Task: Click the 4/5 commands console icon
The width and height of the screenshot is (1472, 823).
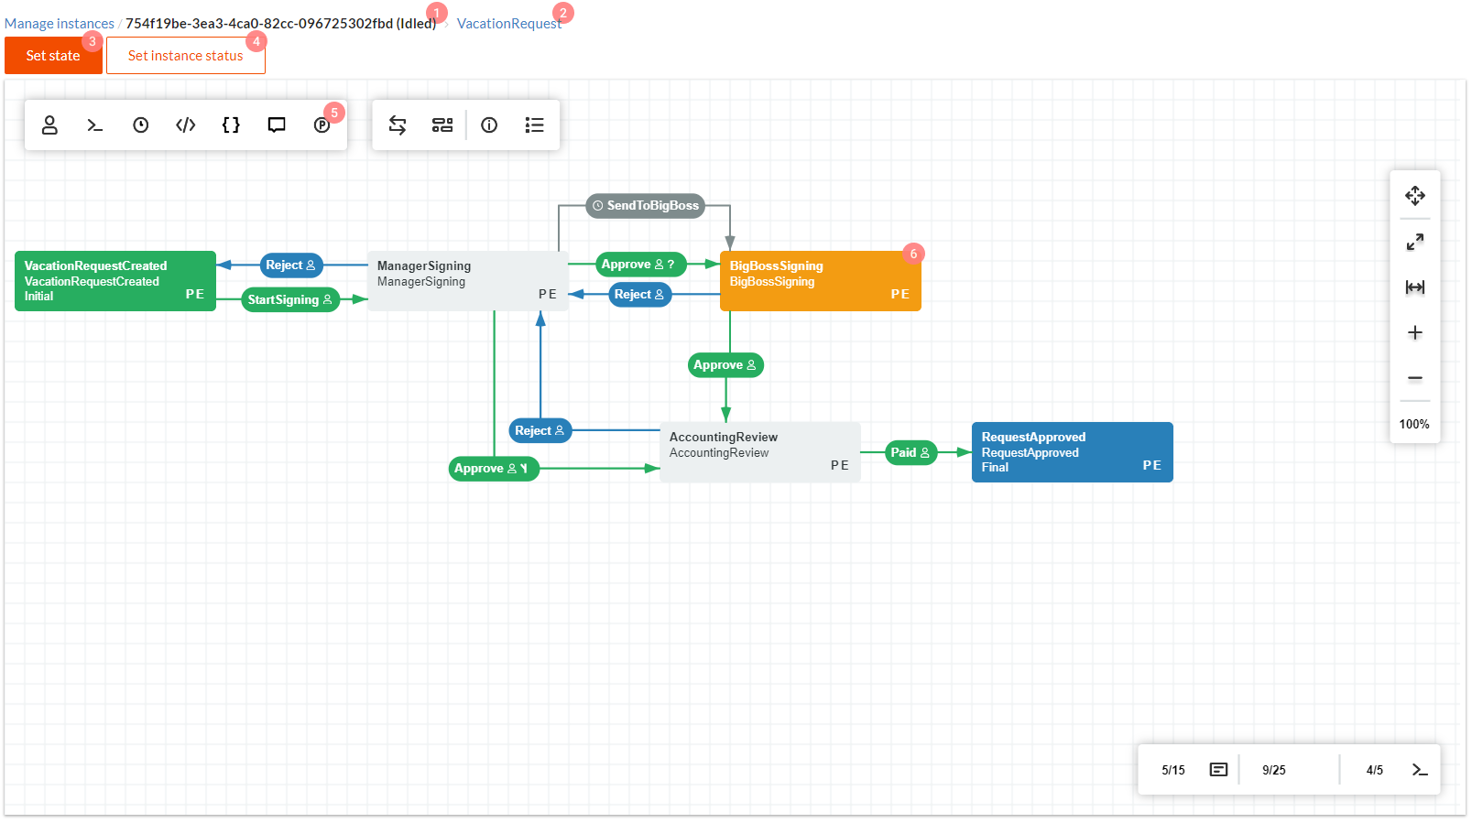Action: pos(1420,770)
